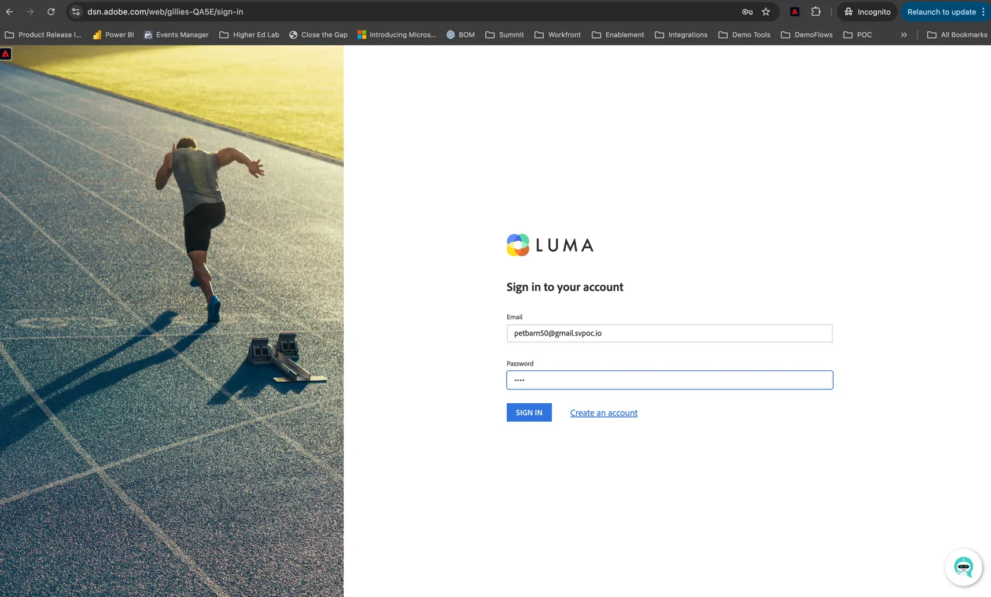Screen dimensions: 991x597
Task: Click the Sign in to your account heading
Action: click(x=565, y=287)
